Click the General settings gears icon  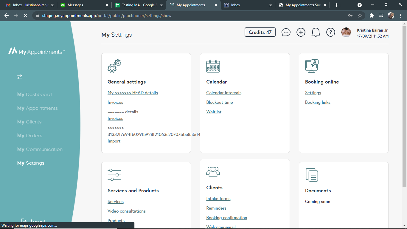click(114, 66)
